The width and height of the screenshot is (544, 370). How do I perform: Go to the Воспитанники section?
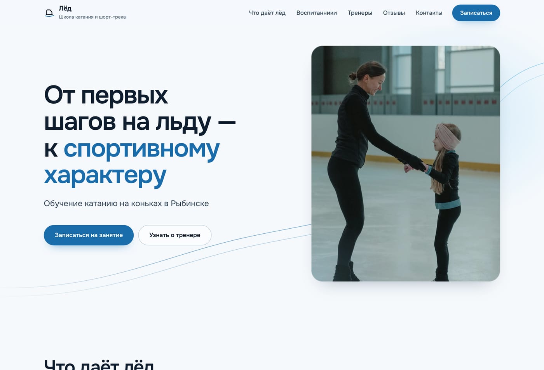pyautogui.click(x=317, y=13)
